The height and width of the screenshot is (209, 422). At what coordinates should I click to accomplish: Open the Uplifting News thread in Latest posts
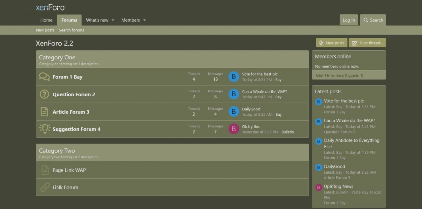338,186
